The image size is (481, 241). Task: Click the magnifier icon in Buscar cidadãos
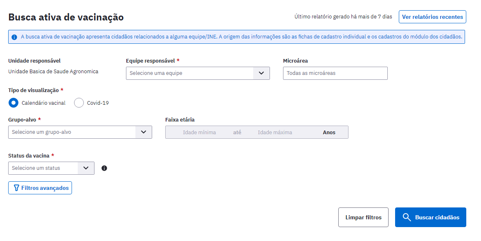tap(407, 217)
